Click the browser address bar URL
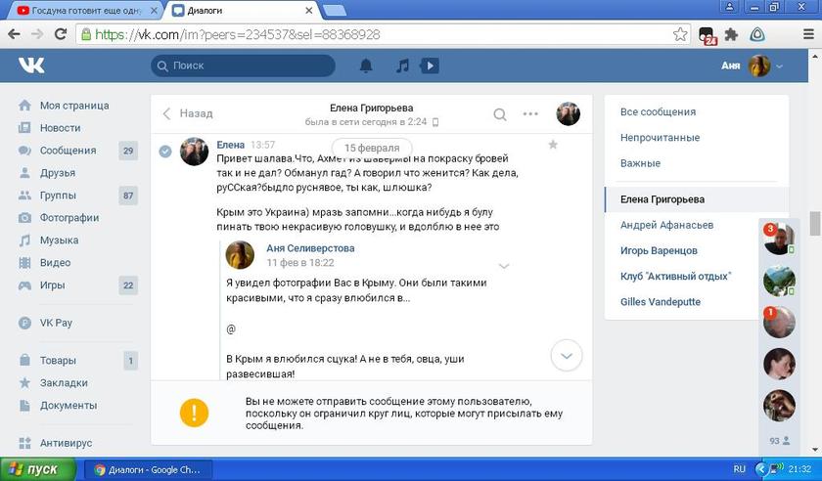This screenshot has height=481, width=822. 238,34
